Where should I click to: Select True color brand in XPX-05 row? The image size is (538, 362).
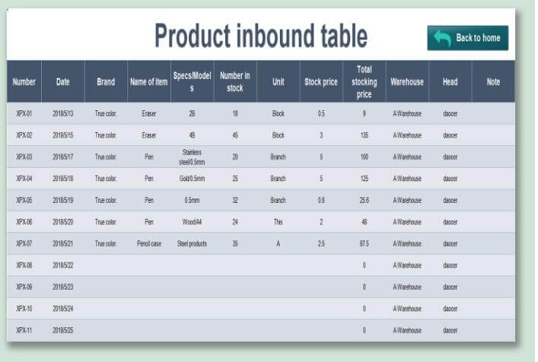[x=106, y=200]
